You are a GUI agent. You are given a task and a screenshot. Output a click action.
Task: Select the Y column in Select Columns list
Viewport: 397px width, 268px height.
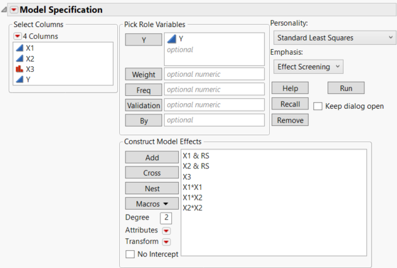28,79
